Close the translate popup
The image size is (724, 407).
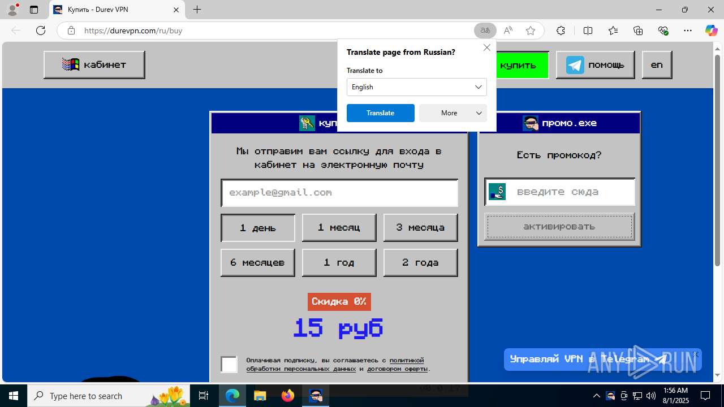tap(487, 47)
